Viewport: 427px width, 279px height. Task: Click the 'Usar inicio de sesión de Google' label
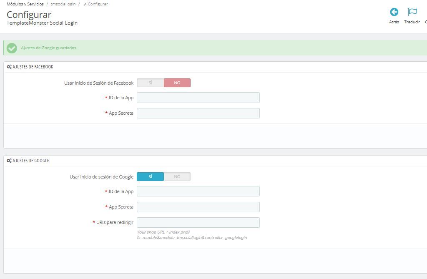[102, 177]
